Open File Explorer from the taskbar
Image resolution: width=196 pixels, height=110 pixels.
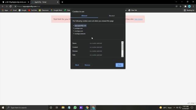click(63, 108)
